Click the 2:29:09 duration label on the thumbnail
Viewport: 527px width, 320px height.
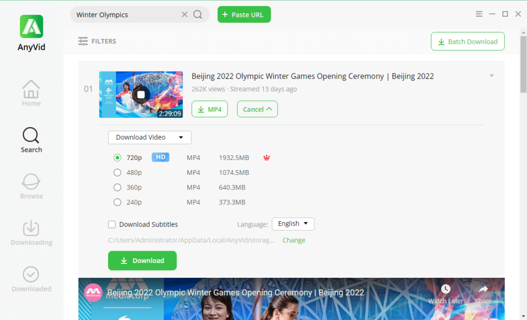170,114
